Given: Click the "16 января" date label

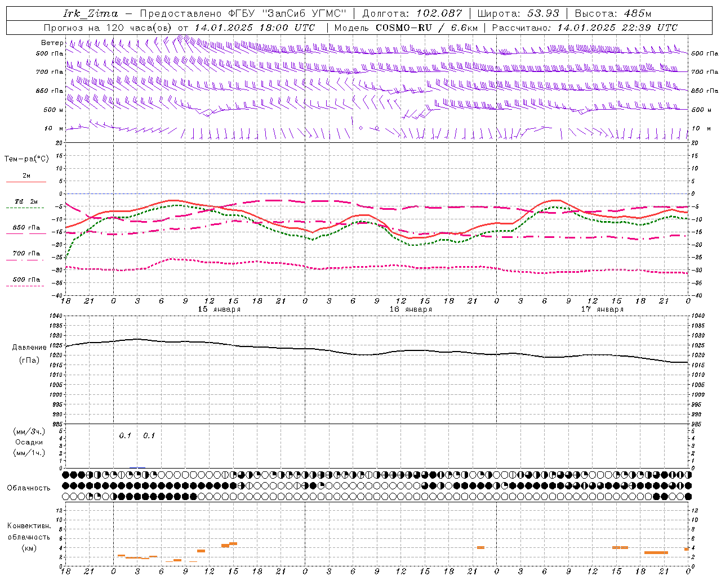Looking at the screenshot, I should tap(411, 309).
